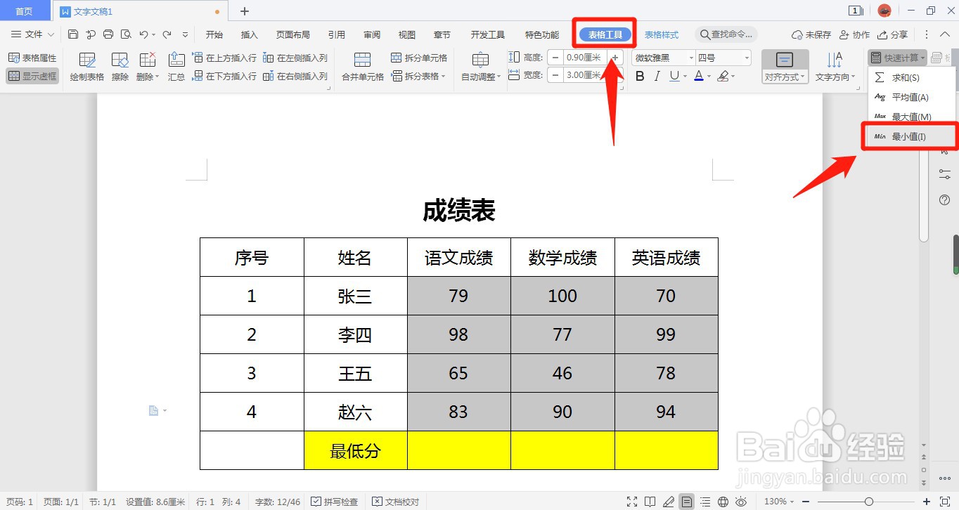959x510 pixels.
Task: Open the 四号 font size dropdown
Action: pyautogui.click(x=720, y=57)
